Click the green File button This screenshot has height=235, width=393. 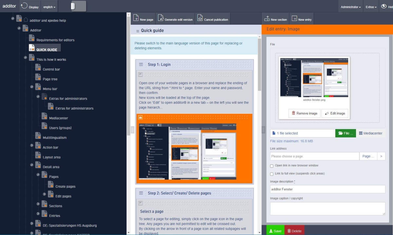[346, 133]
